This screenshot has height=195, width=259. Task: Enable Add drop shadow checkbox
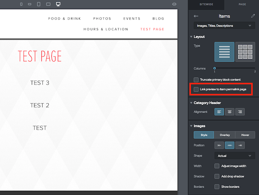[x=217, y=177]
